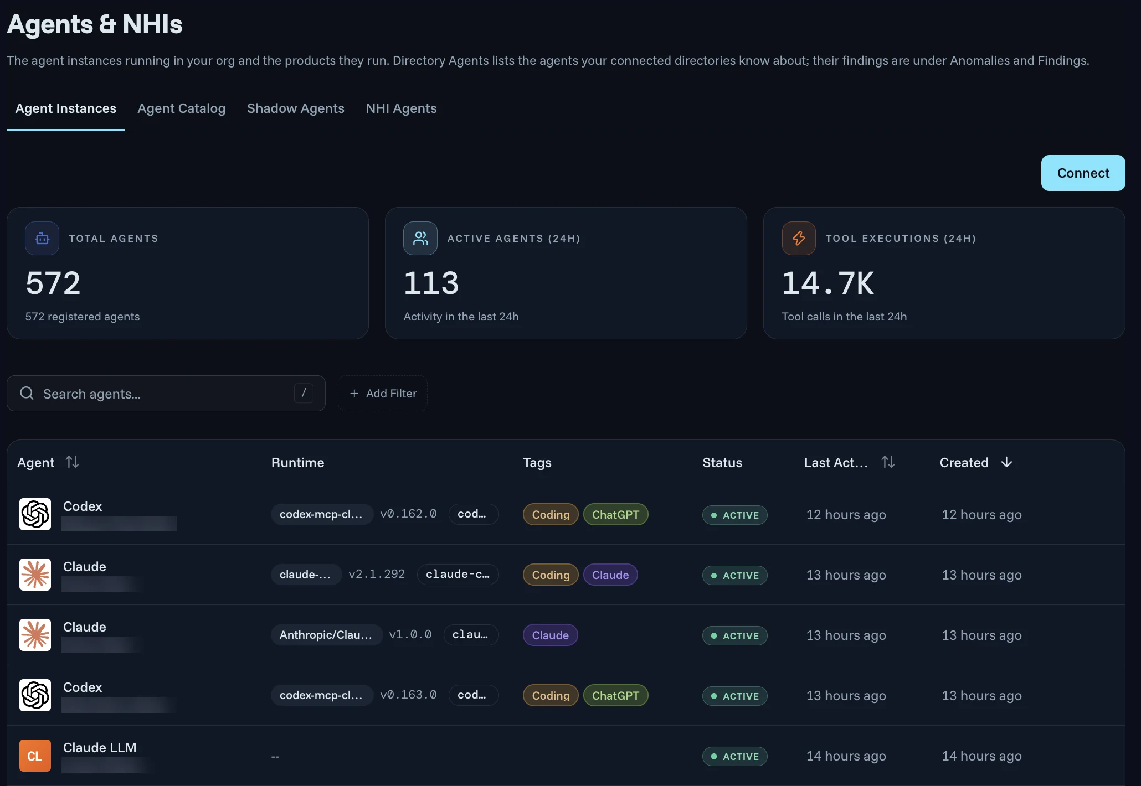
Task: Click the Active Agents people icon
Action: coord(420,239)
